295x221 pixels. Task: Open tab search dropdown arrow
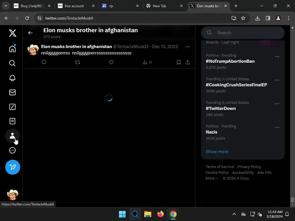tap(6, 6)
